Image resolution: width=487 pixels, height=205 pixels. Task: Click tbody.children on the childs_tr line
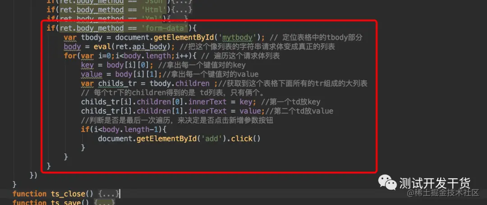pos(179,84)
